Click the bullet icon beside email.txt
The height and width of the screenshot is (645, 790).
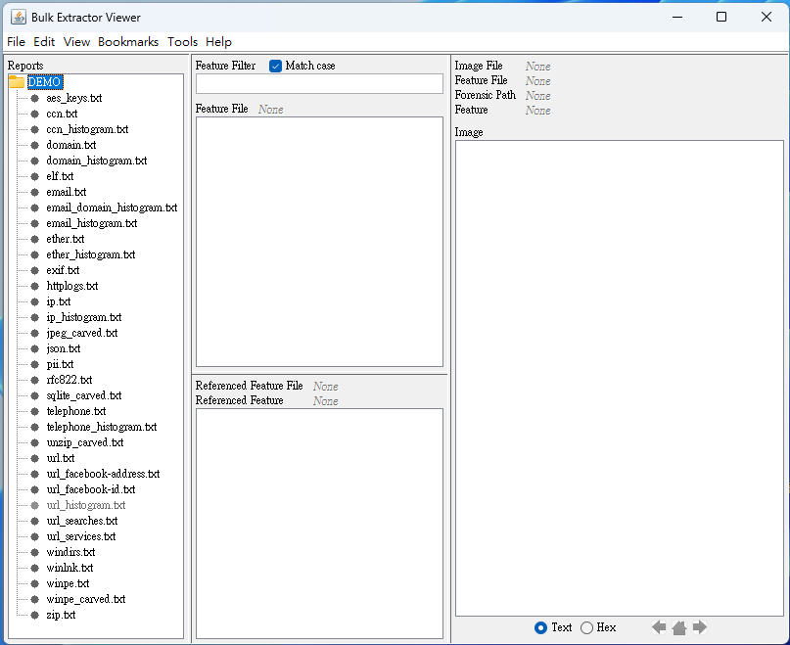(x=35, y=192)
